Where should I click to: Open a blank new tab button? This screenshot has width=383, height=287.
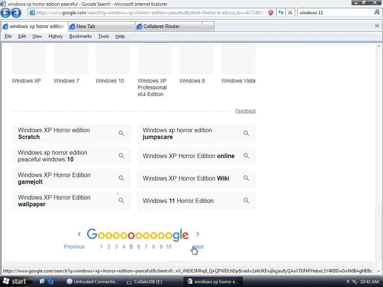[x=208, y=27]
